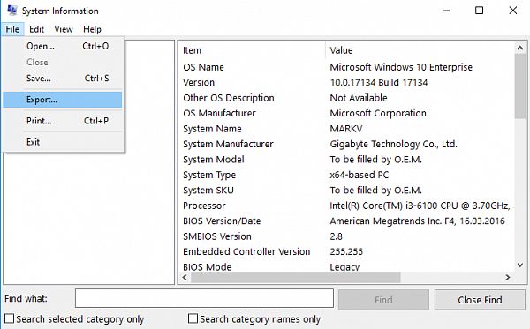Maximize the System Information window

[x=480, y=11]
